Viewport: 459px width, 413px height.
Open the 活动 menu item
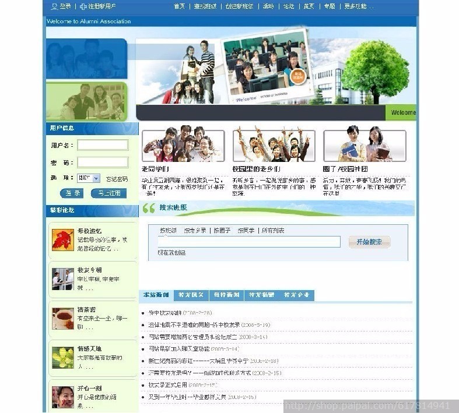pos(268,6)
